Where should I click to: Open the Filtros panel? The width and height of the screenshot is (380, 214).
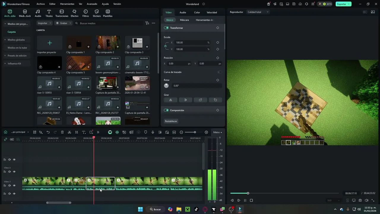click(x=85, y=13)
